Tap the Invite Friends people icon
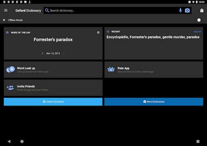Viewport: 207px width, 146px height. tap(10, 88)
